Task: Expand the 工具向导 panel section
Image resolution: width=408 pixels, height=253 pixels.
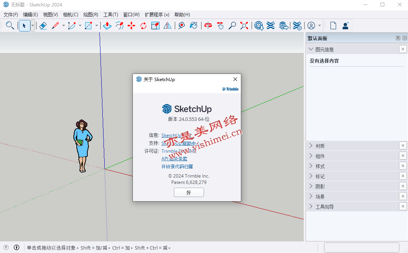Action: point(311,206)
